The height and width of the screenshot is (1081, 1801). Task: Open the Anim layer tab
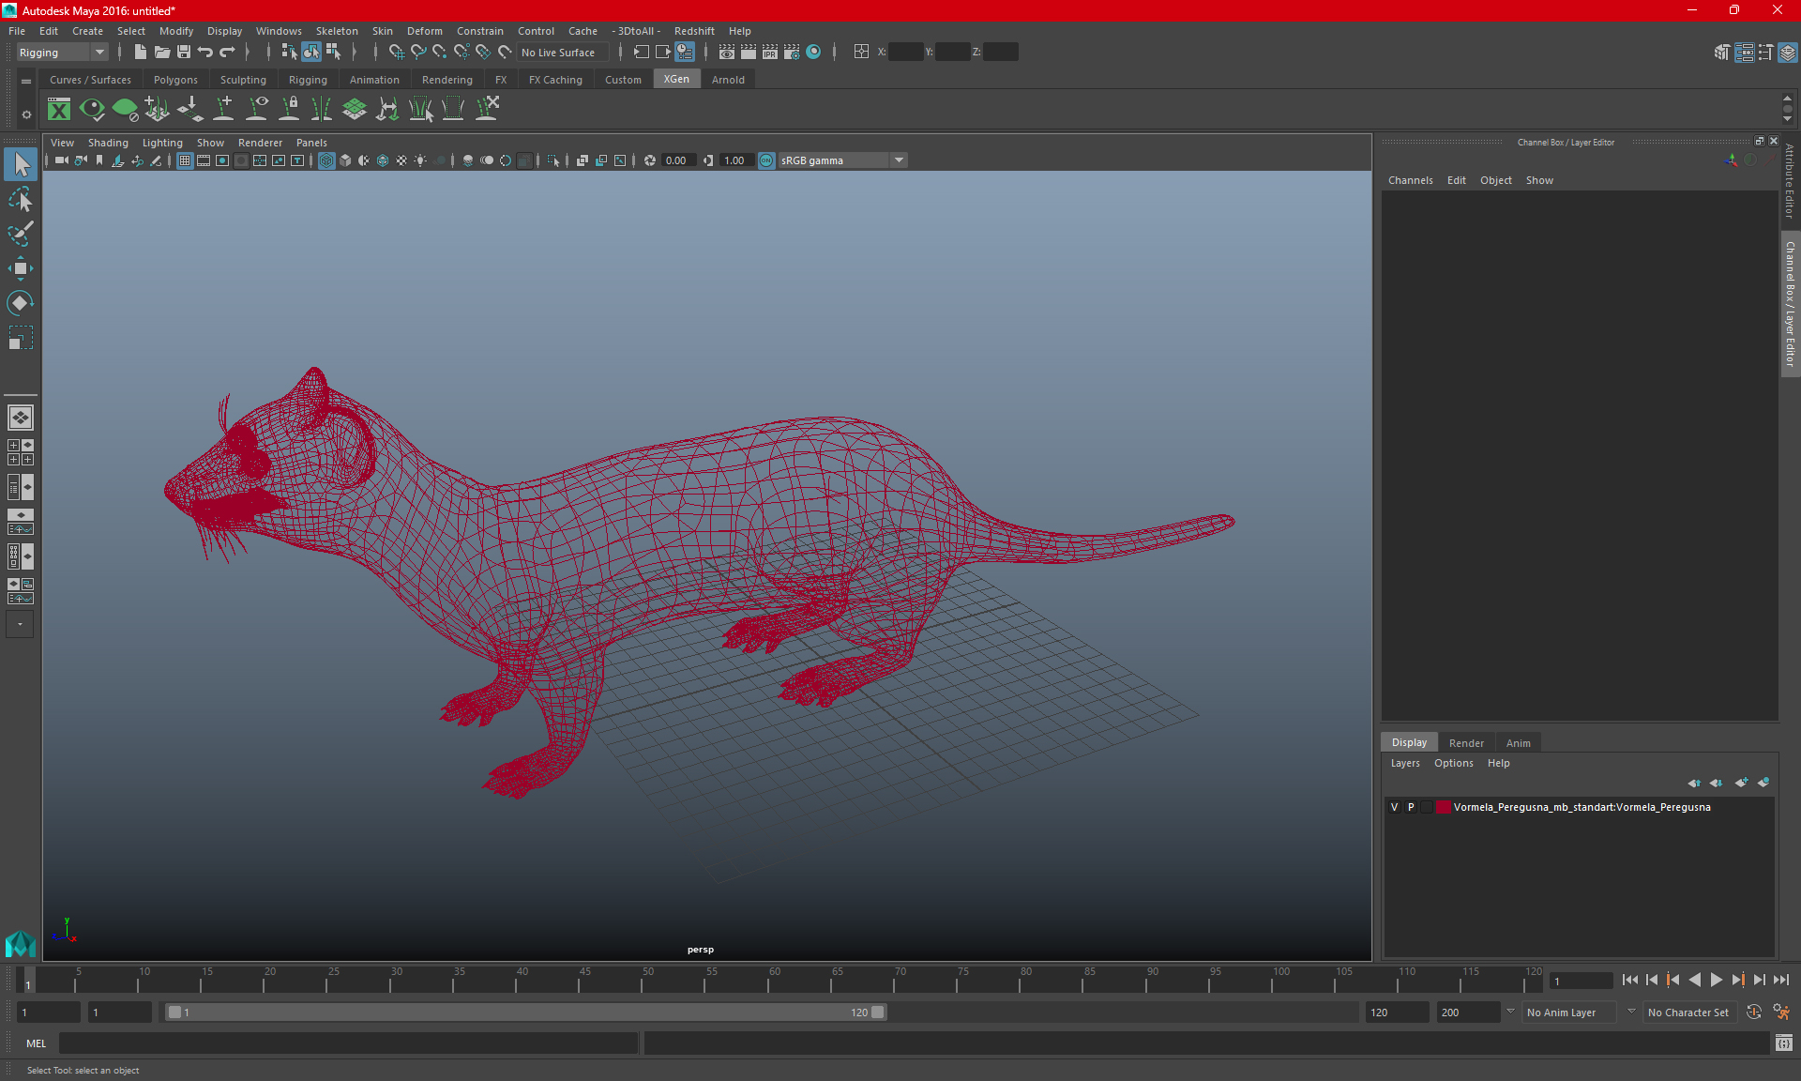(x=1518, y=742)
